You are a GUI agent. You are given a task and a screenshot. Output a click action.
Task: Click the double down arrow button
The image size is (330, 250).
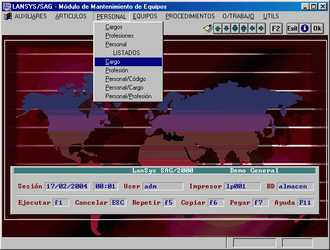tap(235, 29)
